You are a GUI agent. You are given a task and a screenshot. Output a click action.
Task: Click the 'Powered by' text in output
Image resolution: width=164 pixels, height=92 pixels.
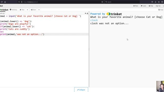click(x=98, y=14)
